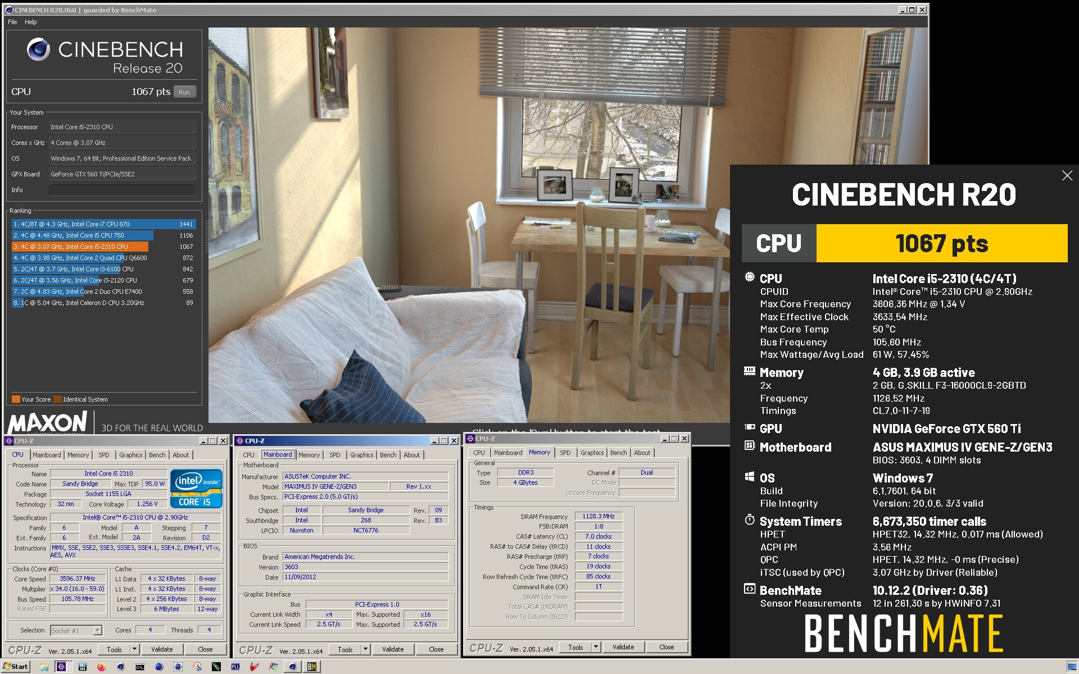The width and height of the screenshot is (1079, 674).
Task: Click the Multiplier value x 34.0 in CPU-Z
Action: tap(78, 589)
